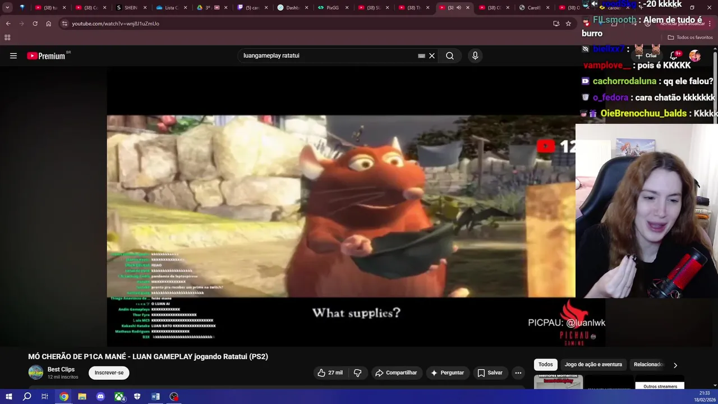
Task: Open browser home page icon
Action: click(x=48, y=24)
